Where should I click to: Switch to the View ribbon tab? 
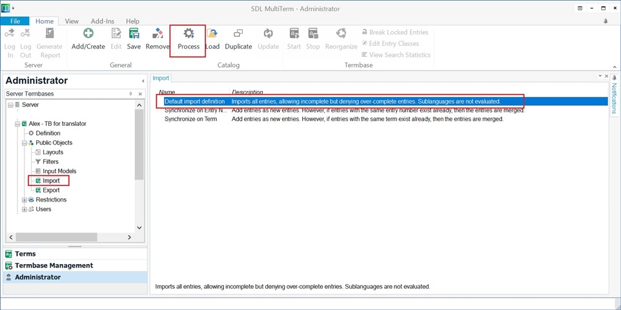[72, 21]
